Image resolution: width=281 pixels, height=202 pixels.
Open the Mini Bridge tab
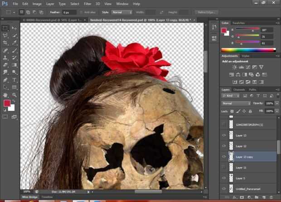point(30,197)
